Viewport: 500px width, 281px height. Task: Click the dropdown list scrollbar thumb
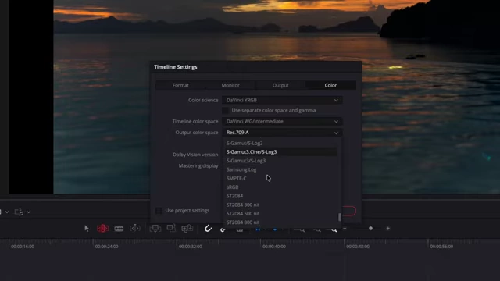tap(340, 217)
